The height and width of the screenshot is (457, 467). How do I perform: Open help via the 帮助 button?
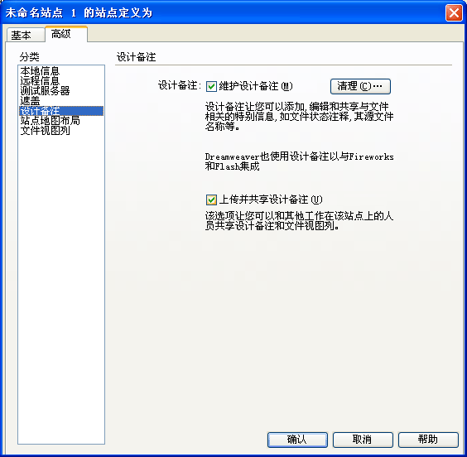click(428, 440)
